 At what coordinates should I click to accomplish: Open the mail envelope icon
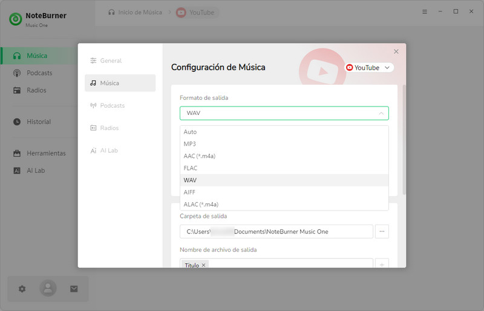click(74, 289)
